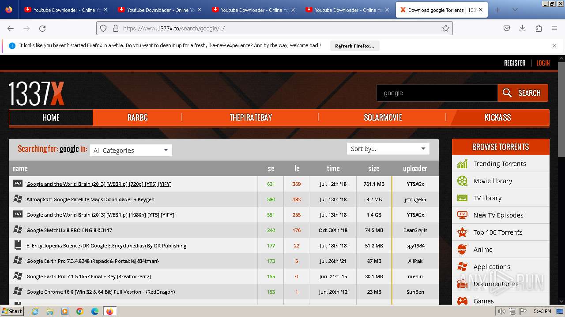This screenshot has height=317, width=565.
Task: Open Google and the World Brain 720p torrent
Action: click(x=99, y=184)
